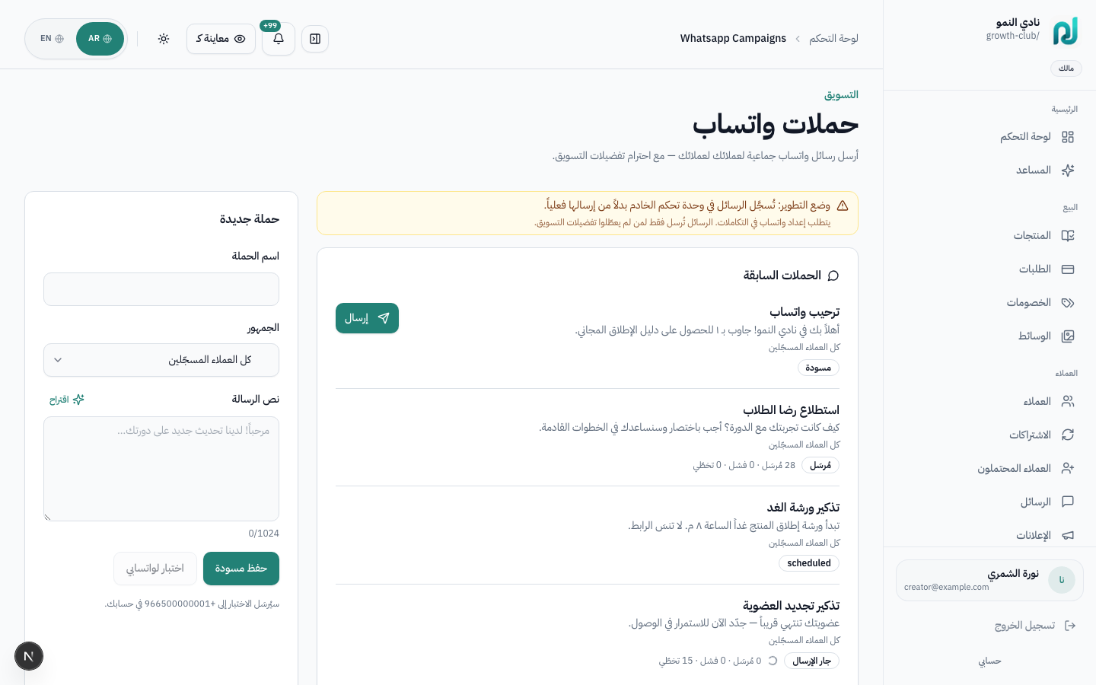Send the ترحيب واتساب campaign
Image resolution: width=1096 pixels, height=685 pixels.
click(367, 318)
